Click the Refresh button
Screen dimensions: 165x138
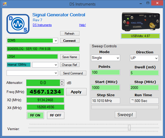[69, 33]
